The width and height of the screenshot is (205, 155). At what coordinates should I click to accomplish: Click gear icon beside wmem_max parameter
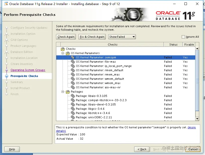pyautogui.click(x=73, y=83)
